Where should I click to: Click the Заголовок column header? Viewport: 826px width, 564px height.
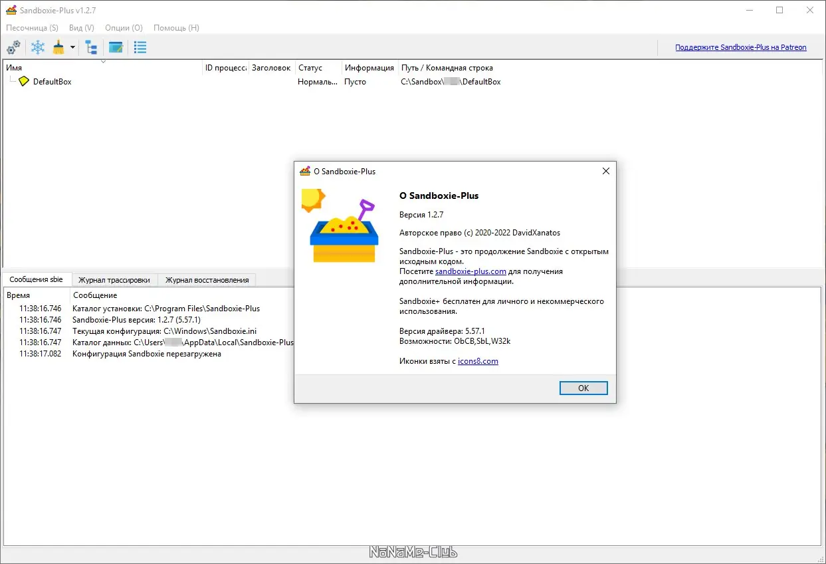272,68
